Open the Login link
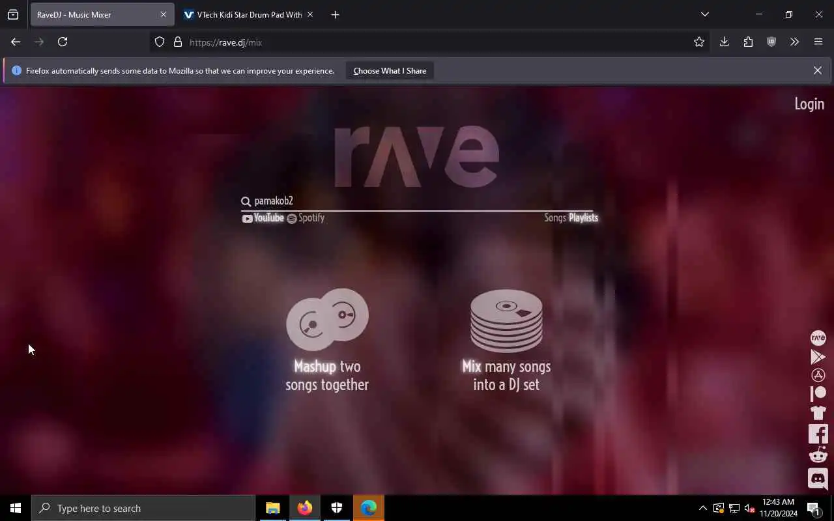Screen dimensions: 834x521 coord(809,104)
